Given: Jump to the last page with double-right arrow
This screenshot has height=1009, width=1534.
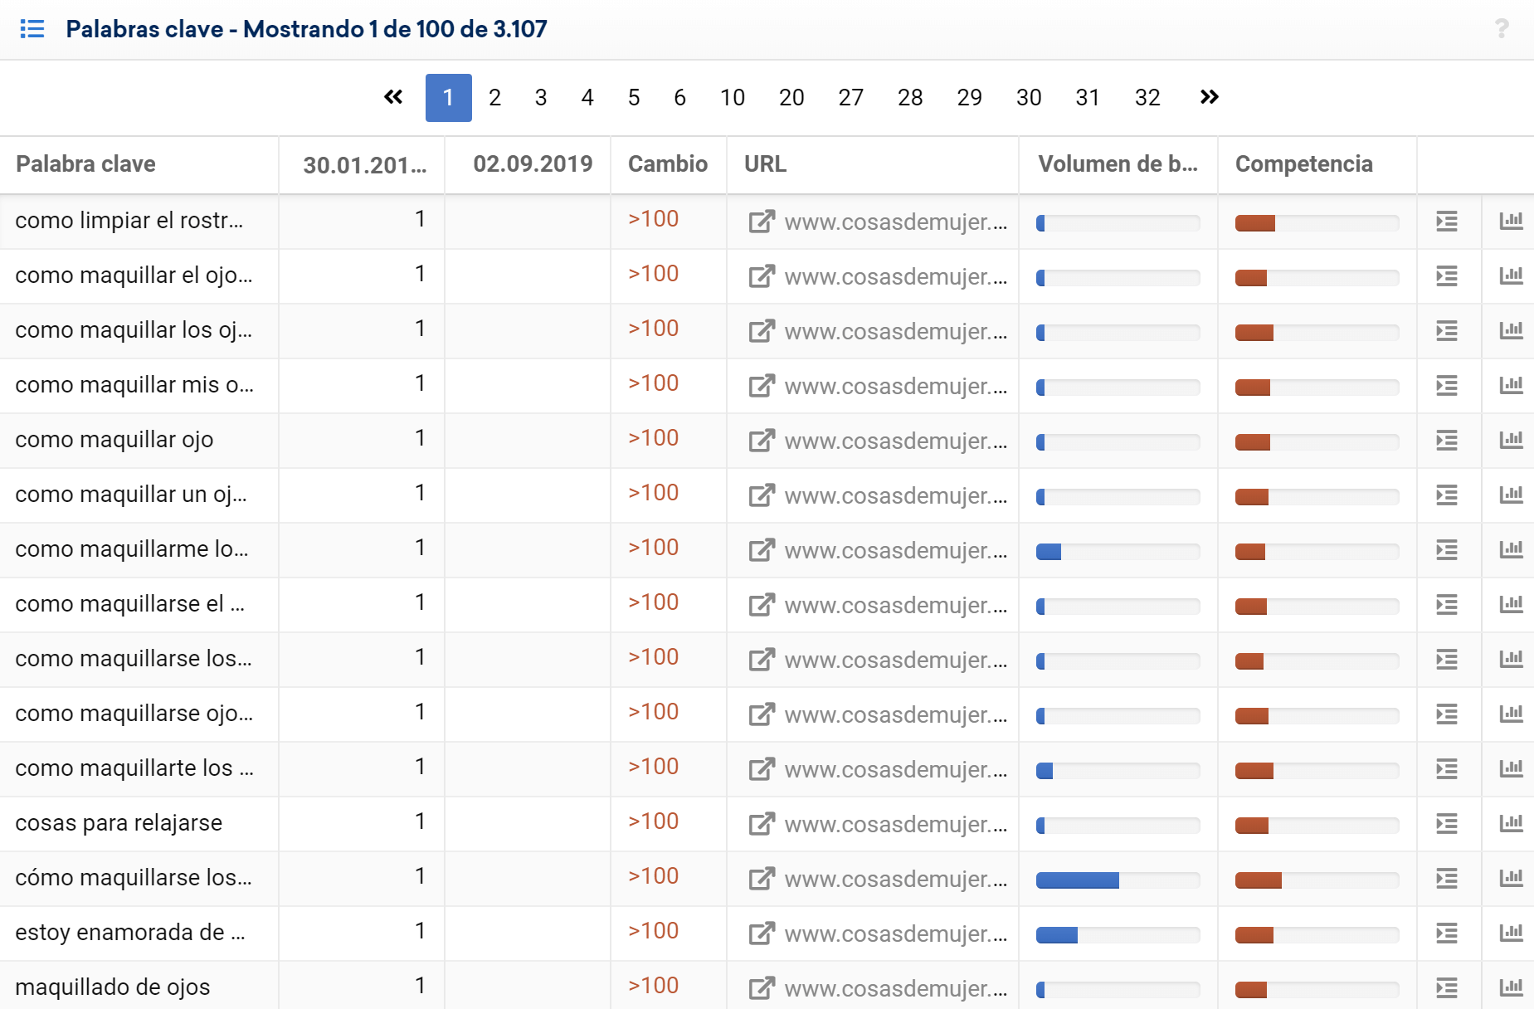Looking at the screenshot, I should click(x=1209, y=97).
